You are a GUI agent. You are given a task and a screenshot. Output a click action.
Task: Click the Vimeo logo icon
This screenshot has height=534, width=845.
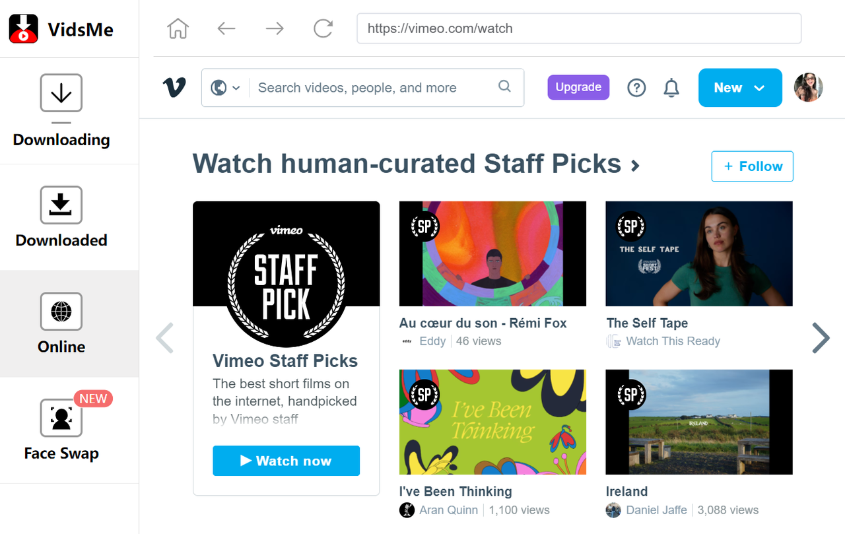point(174,87)
